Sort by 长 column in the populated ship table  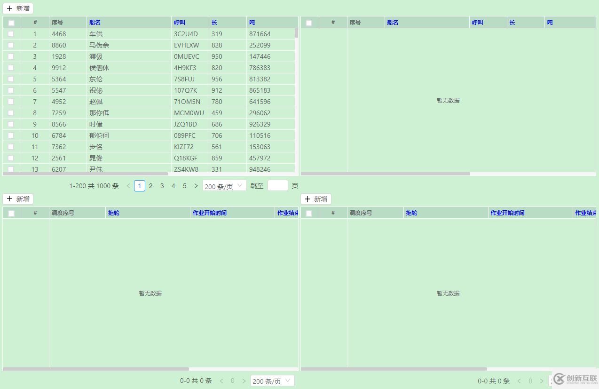coord(214,22)
